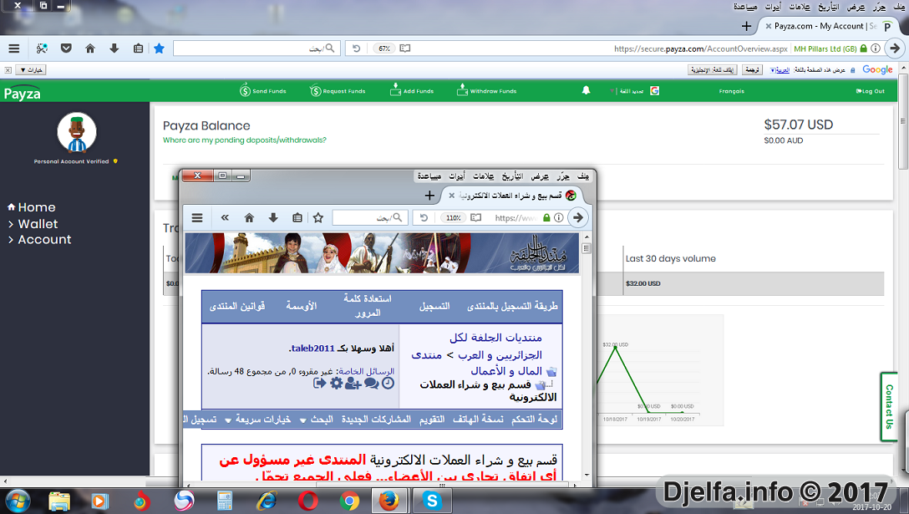Image resolution: width=909 pixels, height=514 pixels.
Task: Open the Contact Us side tab
Action: tap(889, 407)
